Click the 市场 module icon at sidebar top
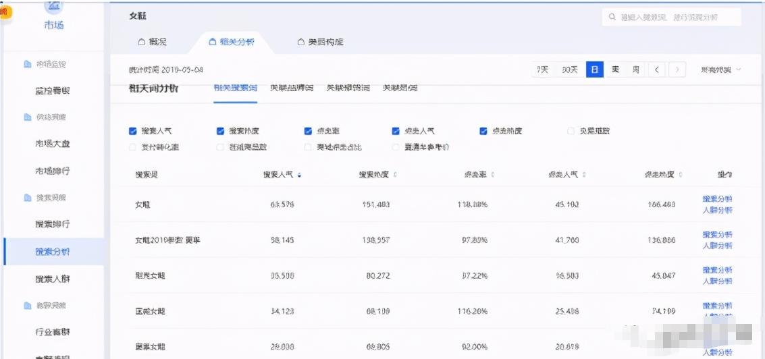 point(53,6)
